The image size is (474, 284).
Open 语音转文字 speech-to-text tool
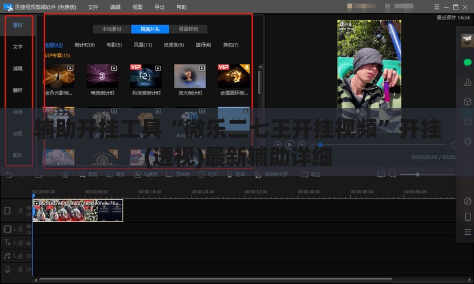pyautogui.click(x=271, y=174)
